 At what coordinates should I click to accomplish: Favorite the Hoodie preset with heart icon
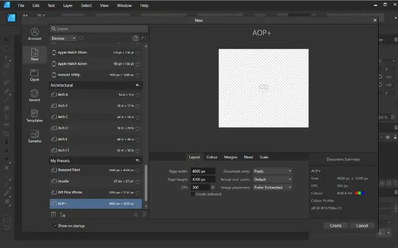(138, 182)
